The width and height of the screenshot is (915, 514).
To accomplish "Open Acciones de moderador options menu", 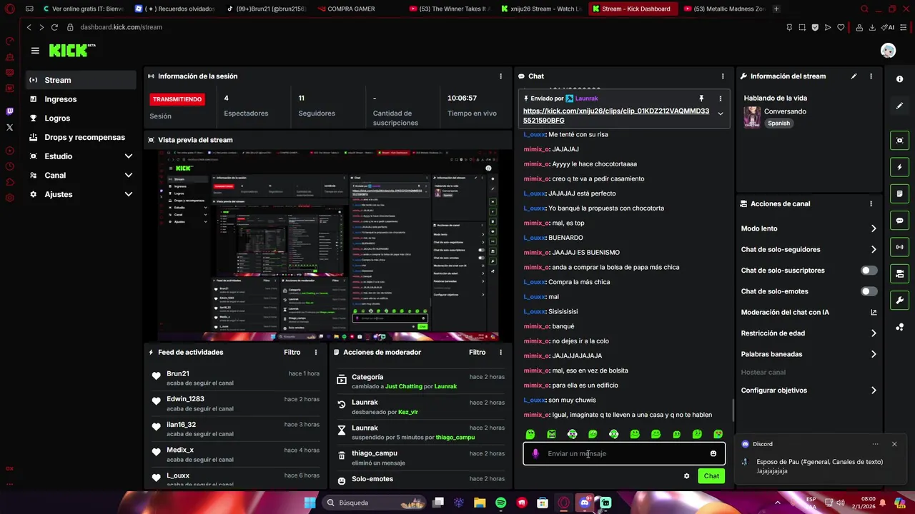I will (500, 353).
